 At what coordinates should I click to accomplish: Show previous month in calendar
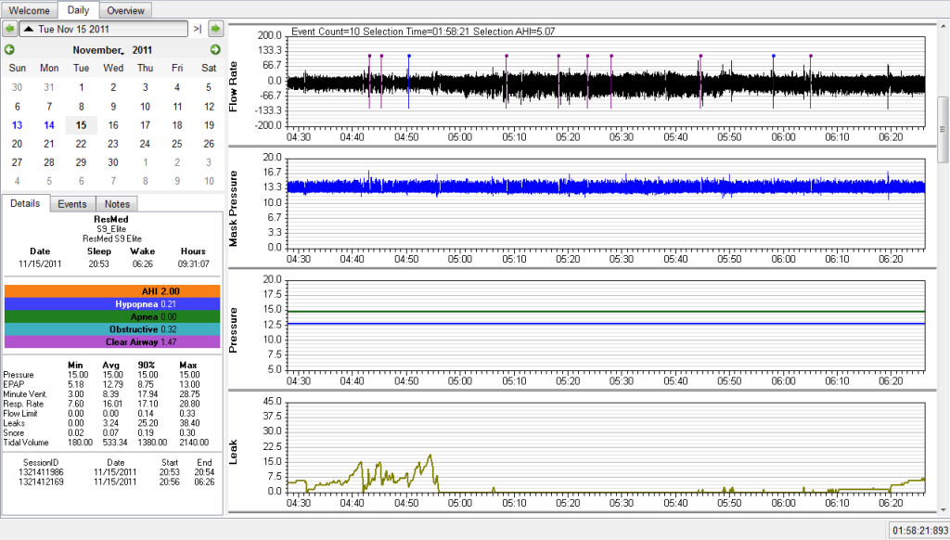point(10,49)
